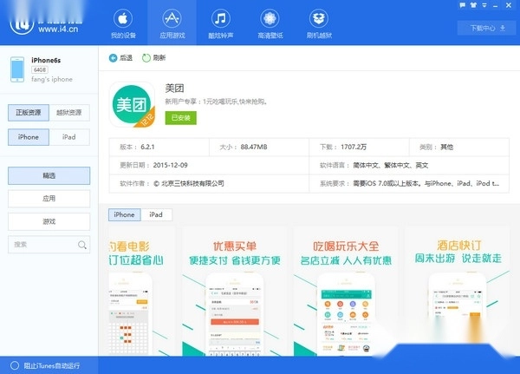520x374 pixels.
Task: Select 正版资源 source toggle
Action: click(x=29, y=113)
